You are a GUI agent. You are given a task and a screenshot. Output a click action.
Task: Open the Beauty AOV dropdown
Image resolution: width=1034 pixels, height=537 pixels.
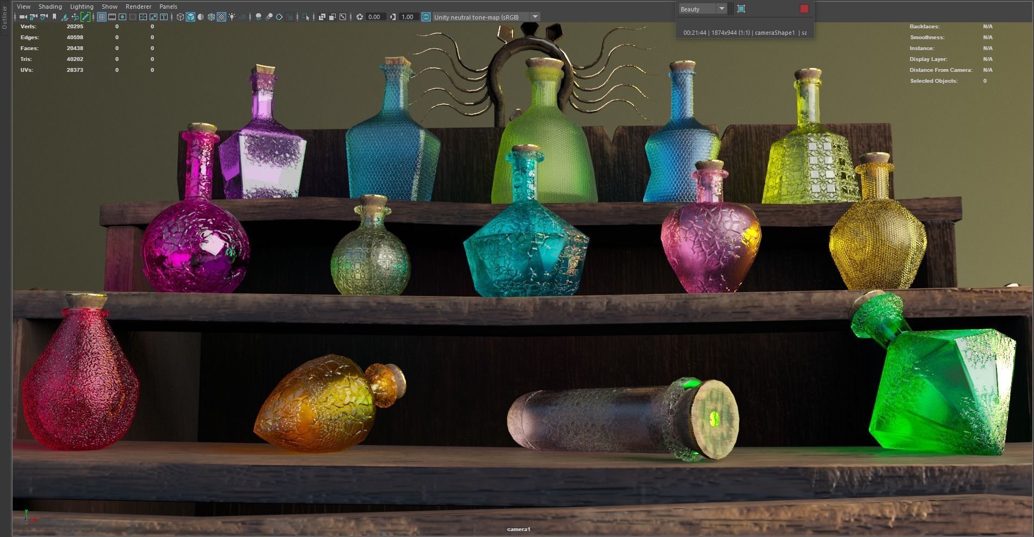[x=722, y=9]
